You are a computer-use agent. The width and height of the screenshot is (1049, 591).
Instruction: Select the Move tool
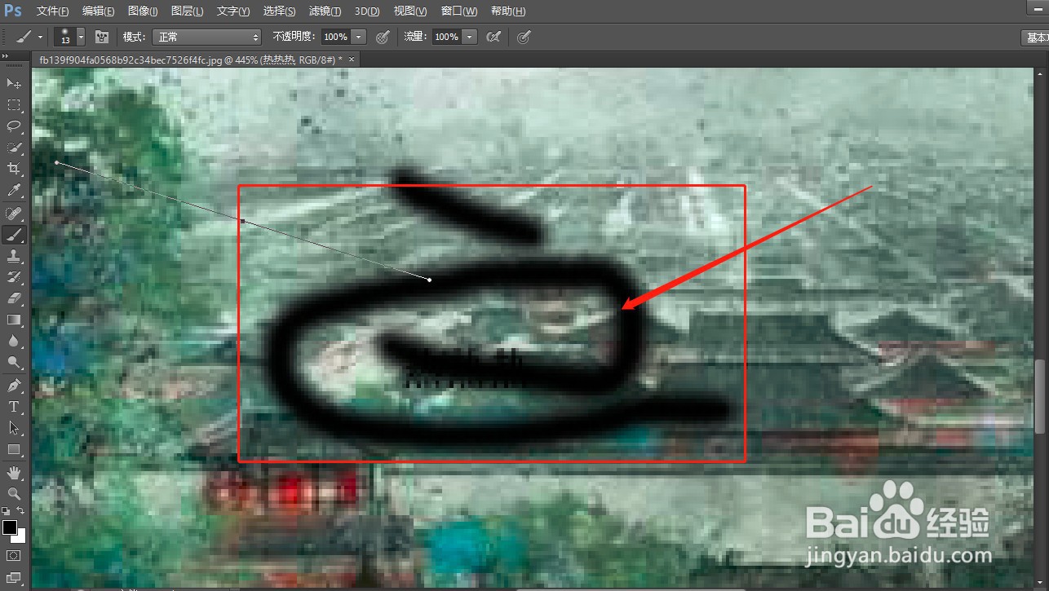14,83
